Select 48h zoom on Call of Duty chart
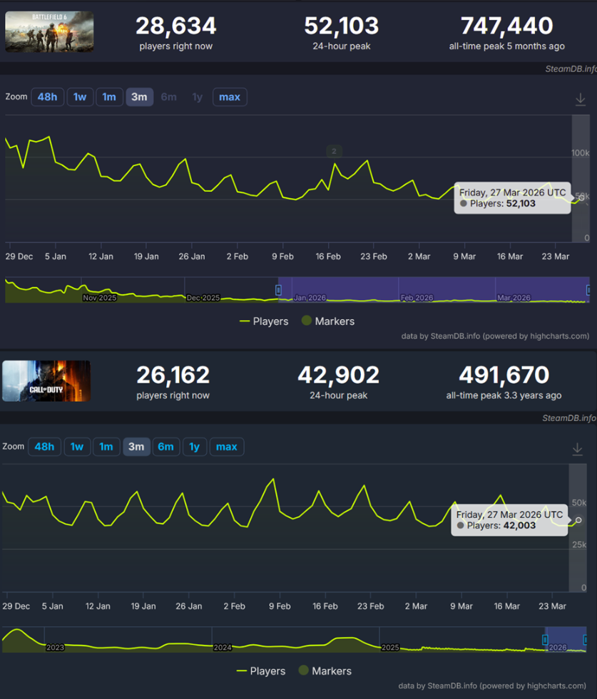The image size is (597, 699). tap(45, 447)
